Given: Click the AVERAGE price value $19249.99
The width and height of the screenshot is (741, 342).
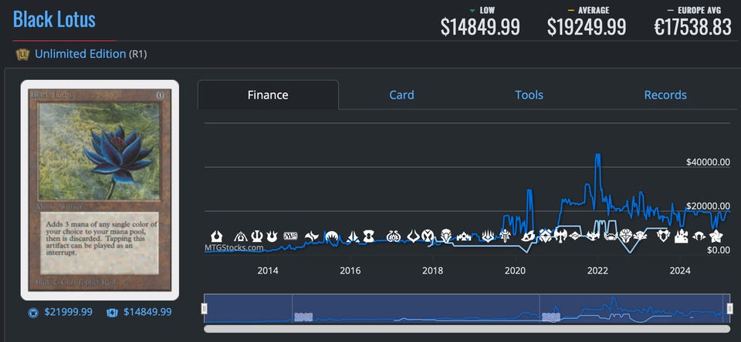Looking at the screenshot, I should click(x=587, y=27).
